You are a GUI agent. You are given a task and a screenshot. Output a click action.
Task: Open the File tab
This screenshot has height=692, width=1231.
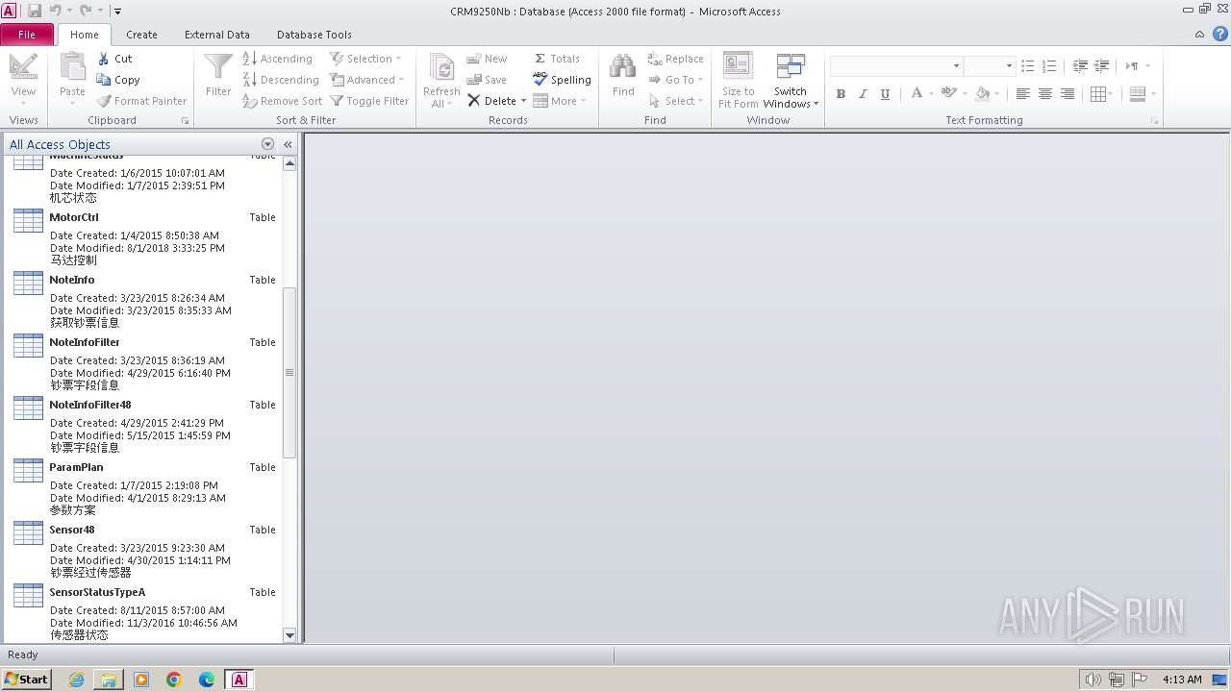[x=27, y=35]
